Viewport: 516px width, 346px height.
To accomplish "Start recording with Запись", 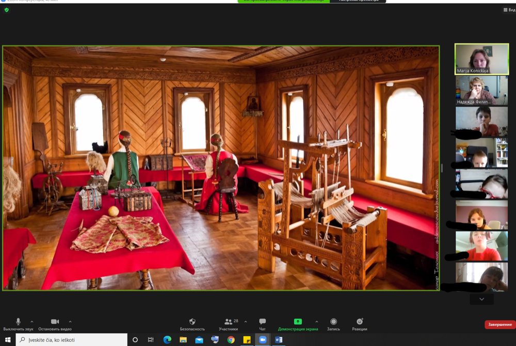I will (x=333, y=324).
